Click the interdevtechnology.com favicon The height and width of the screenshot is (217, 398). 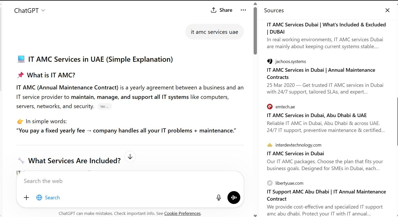click(270, 145)
